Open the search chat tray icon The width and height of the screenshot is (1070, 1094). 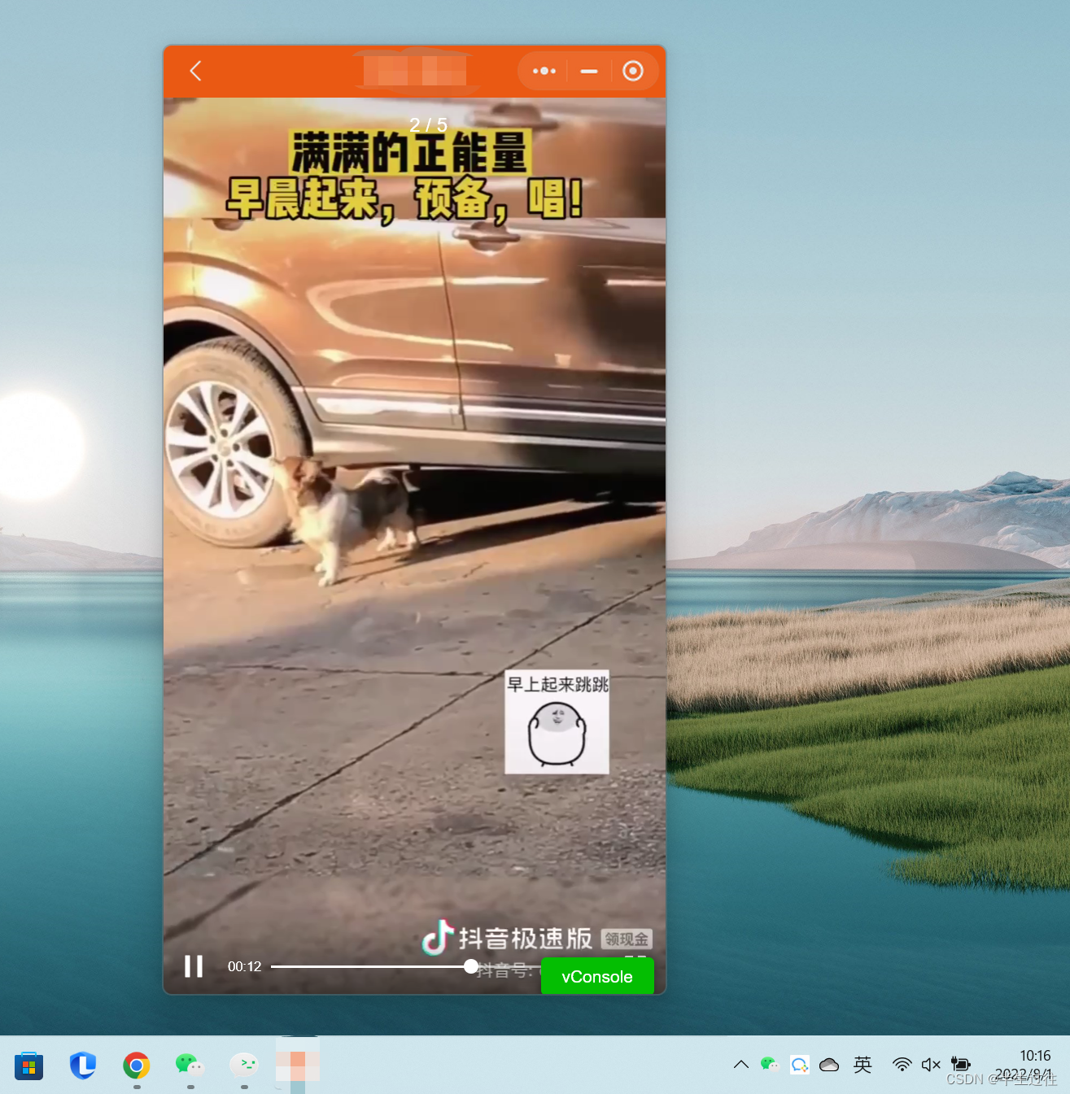800,1065
